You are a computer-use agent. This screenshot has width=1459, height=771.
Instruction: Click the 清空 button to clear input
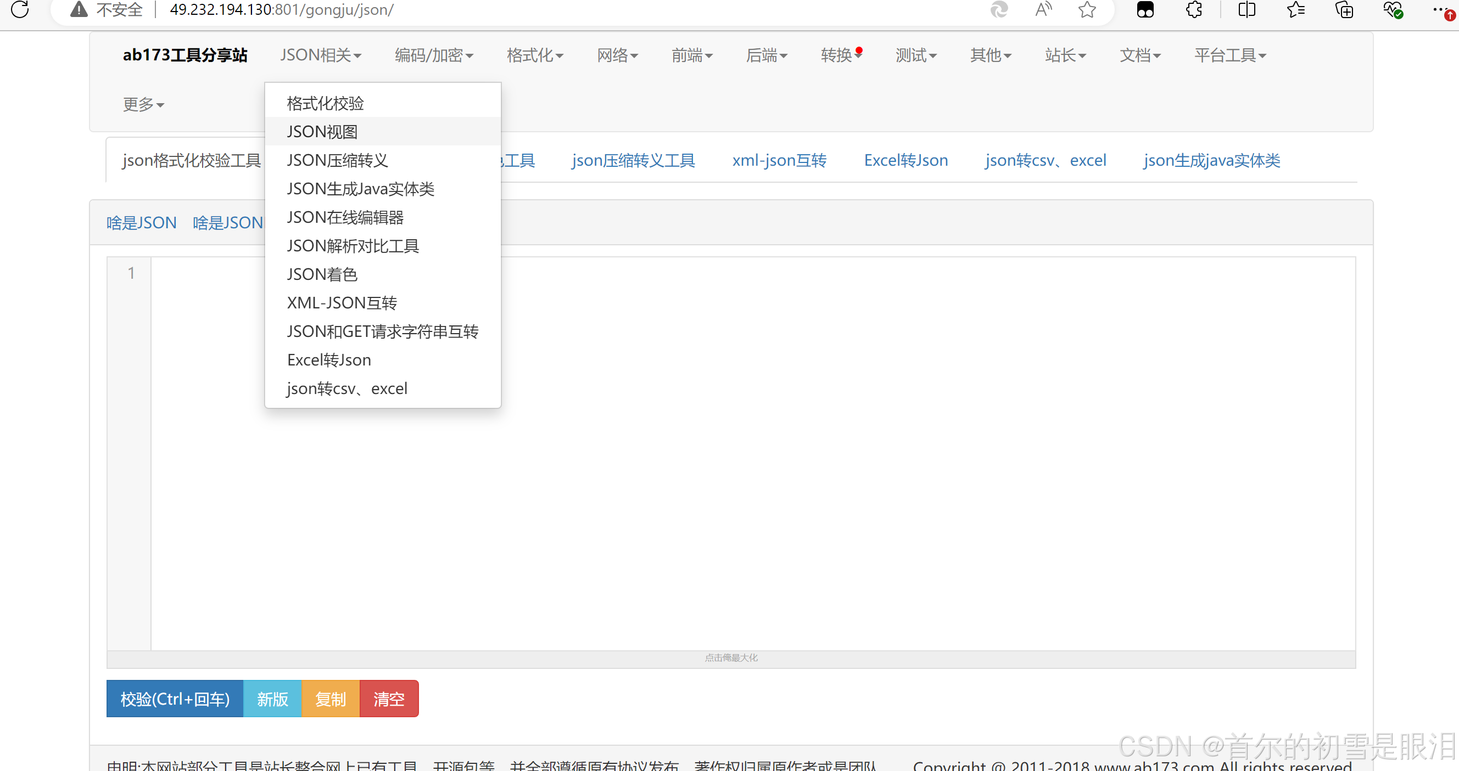[x=389, y=699]
